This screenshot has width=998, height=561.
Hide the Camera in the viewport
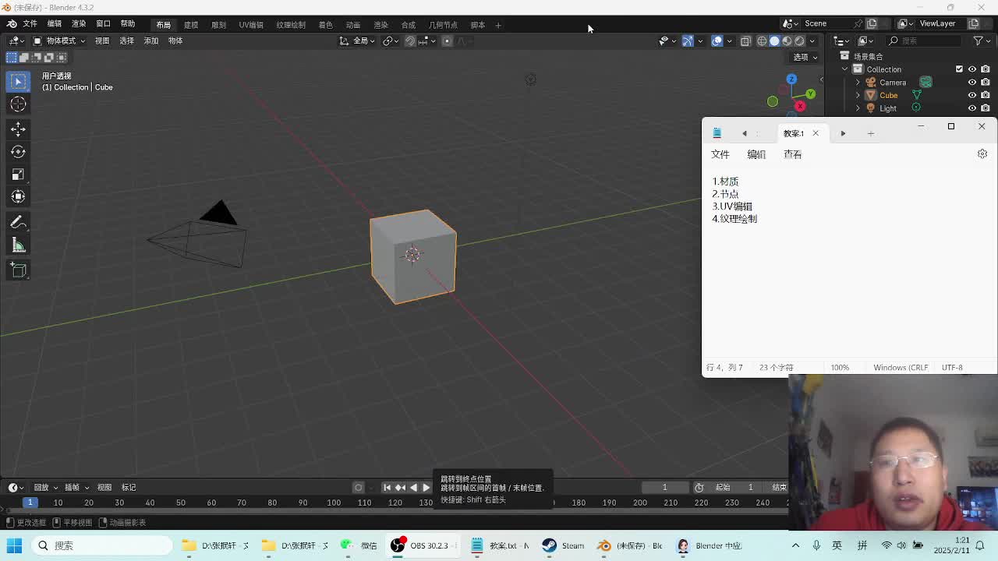(972, 82)
